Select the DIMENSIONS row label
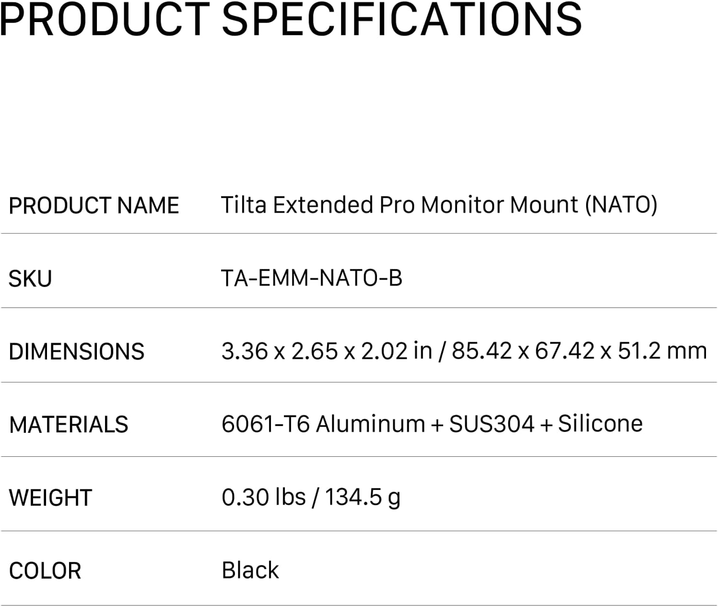The width and height of the screenshot is (718, 607). (x=77, y=352)
